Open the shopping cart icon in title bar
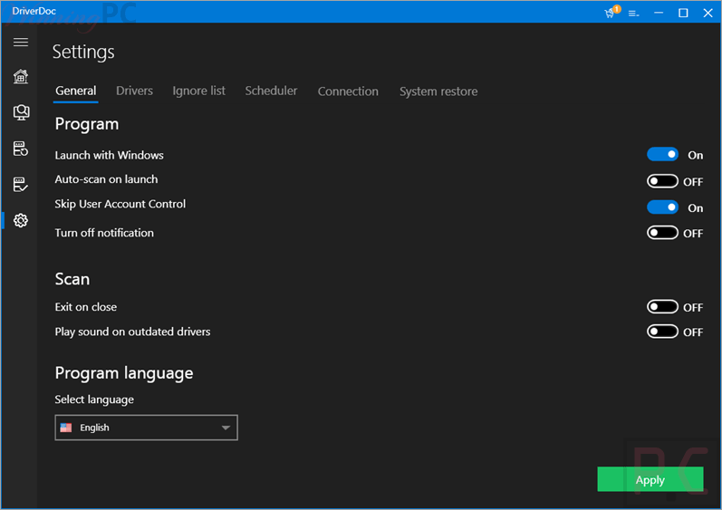The width and height of the screenshot is (722, 510). tap(611, 12)
